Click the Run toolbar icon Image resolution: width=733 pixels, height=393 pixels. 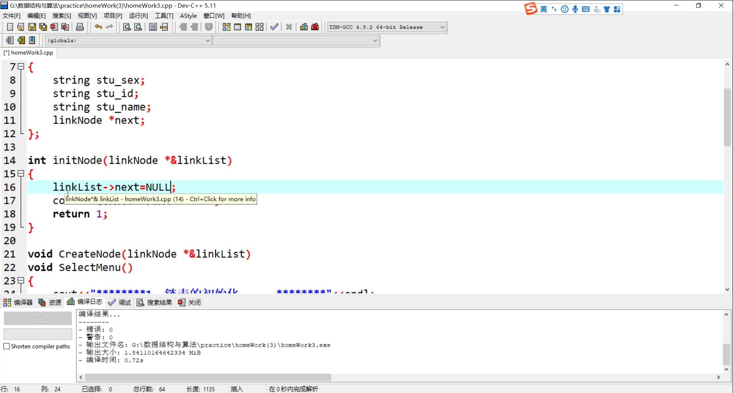coord(237,27)
